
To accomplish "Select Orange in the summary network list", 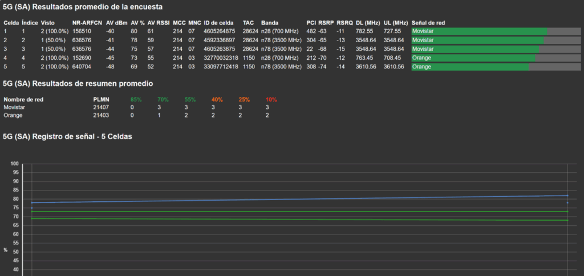I will 13,116.
